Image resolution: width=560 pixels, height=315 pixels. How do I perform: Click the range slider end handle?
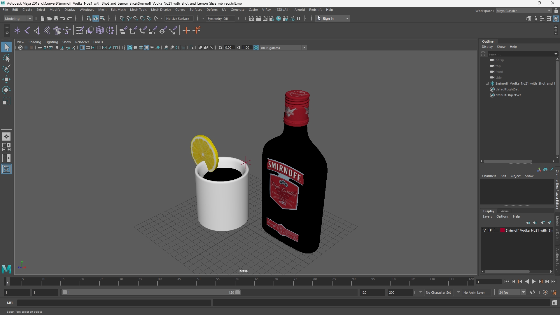tap(238, 292)
